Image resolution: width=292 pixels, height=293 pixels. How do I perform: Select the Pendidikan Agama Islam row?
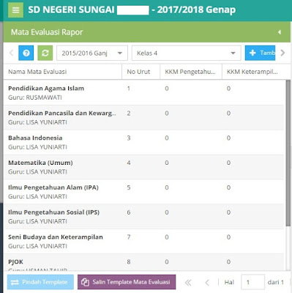(144, 93)
